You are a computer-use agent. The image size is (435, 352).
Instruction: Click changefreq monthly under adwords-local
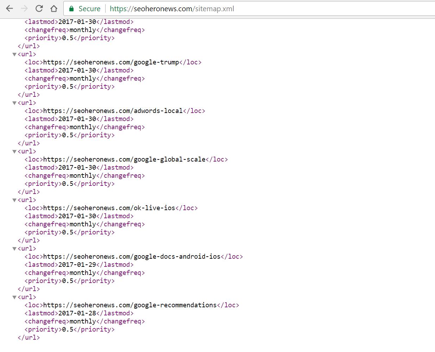pyautogui.click(x=84, y=127)
